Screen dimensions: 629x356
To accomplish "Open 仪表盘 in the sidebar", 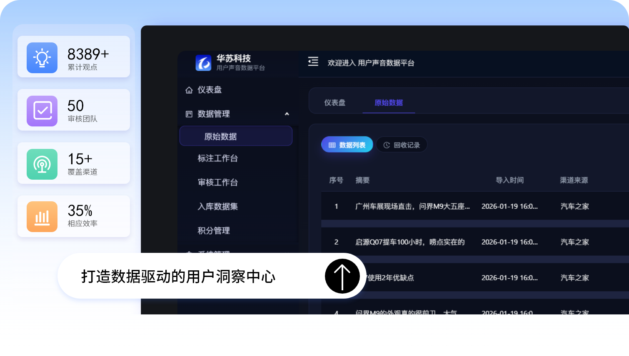I will [x=210, y=90].
